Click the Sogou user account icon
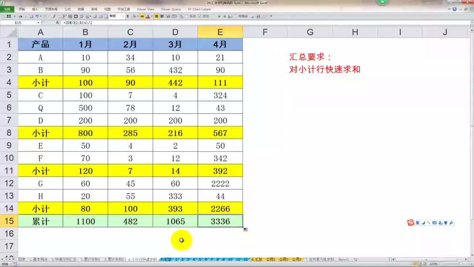The height and width of the screenshot is (267, 474). (x=440, y=223)
